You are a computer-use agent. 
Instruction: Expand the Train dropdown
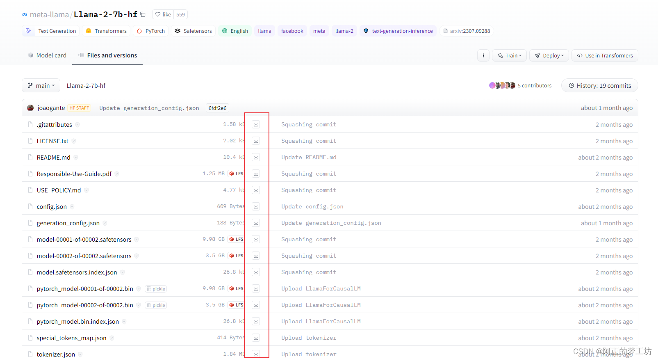(510, 55)
